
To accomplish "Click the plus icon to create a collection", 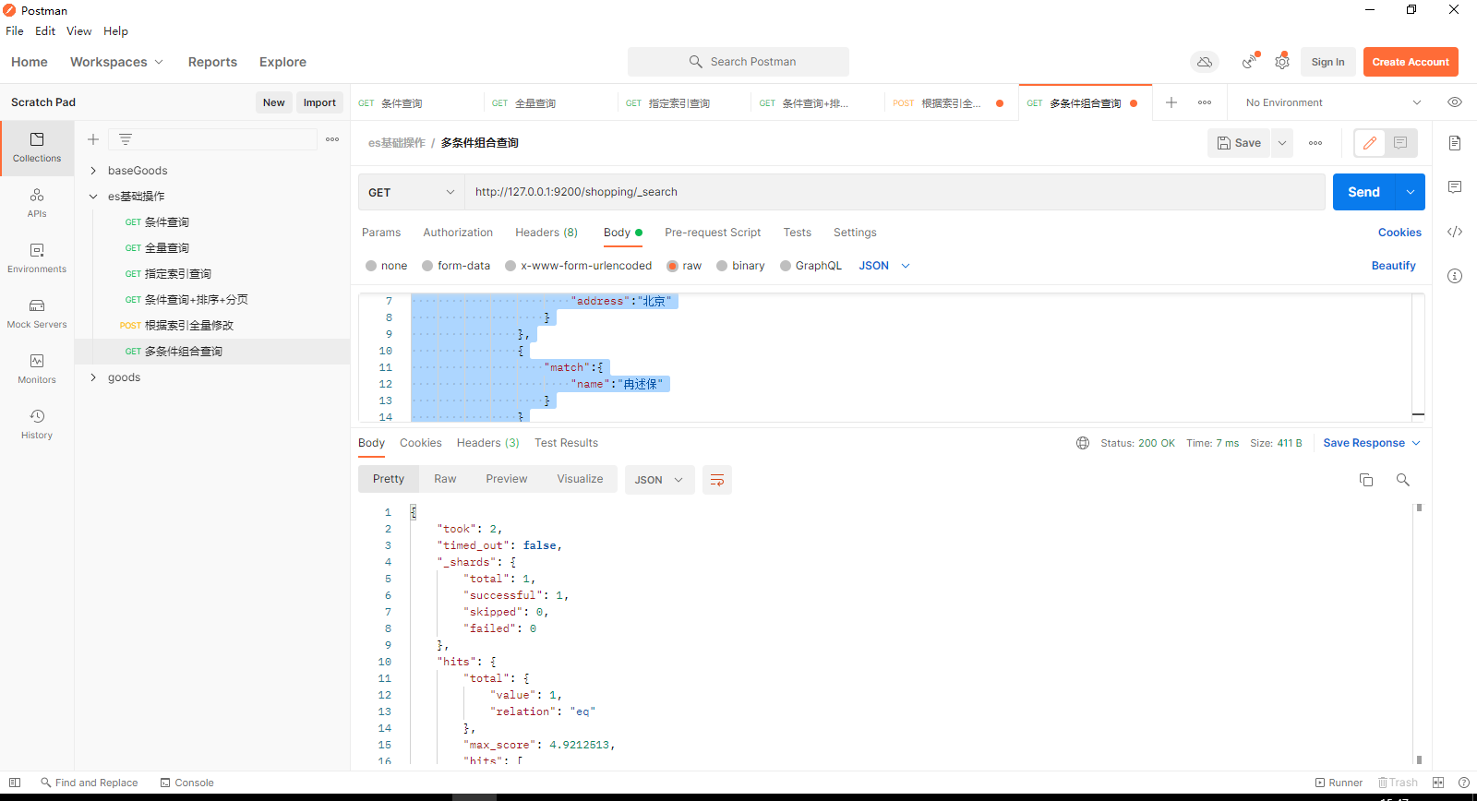I will 93,139.
